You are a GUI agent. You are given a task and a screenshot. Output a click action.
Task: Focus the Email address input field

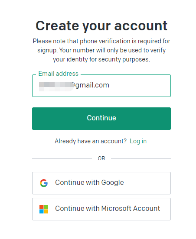point(101,86)
